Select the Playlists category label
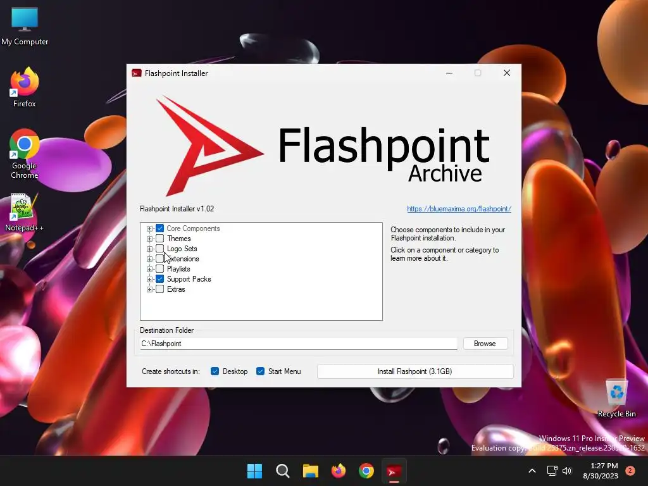 178,268
